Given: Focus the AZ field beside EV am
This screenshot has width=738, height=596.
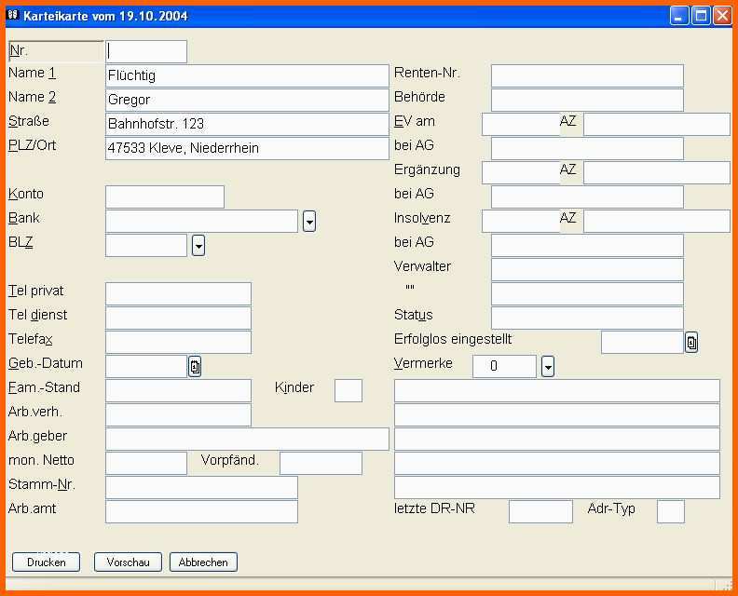Looking at the screenshot, I should [657, 124].
